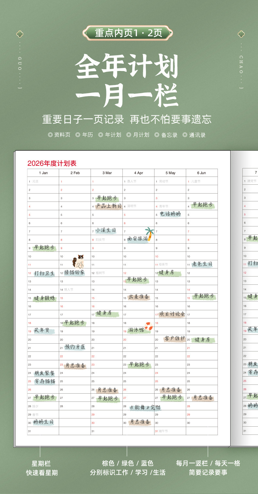Click the 朋友聚餐 entry on January 24
Image resolution: width=258 pixels, height=494 pixels.
pyautogui.click(x=45, y=373)
